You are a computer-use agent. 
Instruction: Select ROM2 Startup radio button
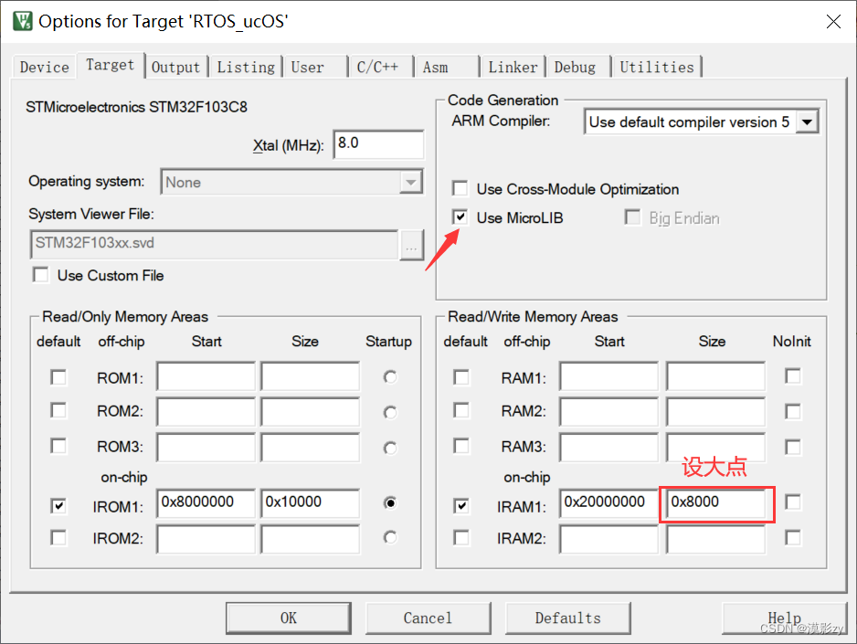390,412
